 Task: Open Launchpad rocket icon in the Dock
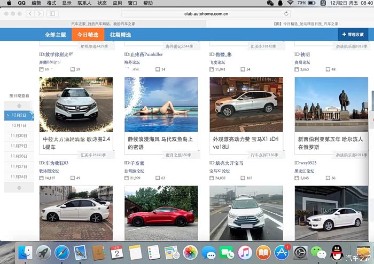pyautogui.click(x=44, y=252)
